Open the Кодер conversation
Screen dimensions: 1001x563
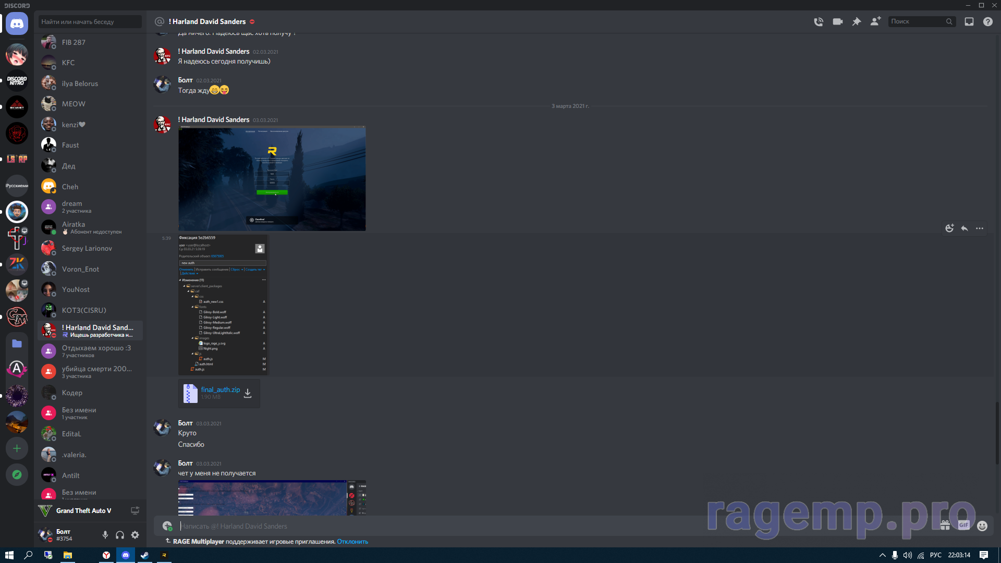click(90, 393)
